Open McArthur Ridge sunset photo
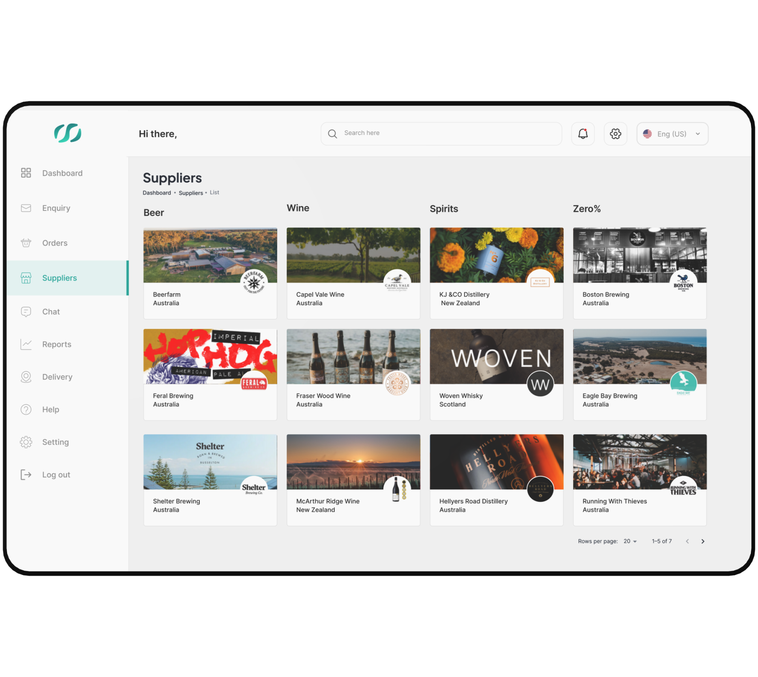 [353, 462]
